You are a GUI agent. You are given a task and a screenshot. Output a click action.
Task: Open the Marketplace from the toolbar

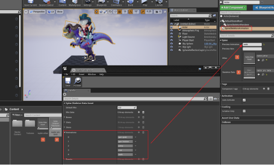[74, 3]
